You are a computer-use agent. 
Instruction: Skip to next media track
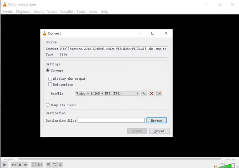(x=26, y=165)
